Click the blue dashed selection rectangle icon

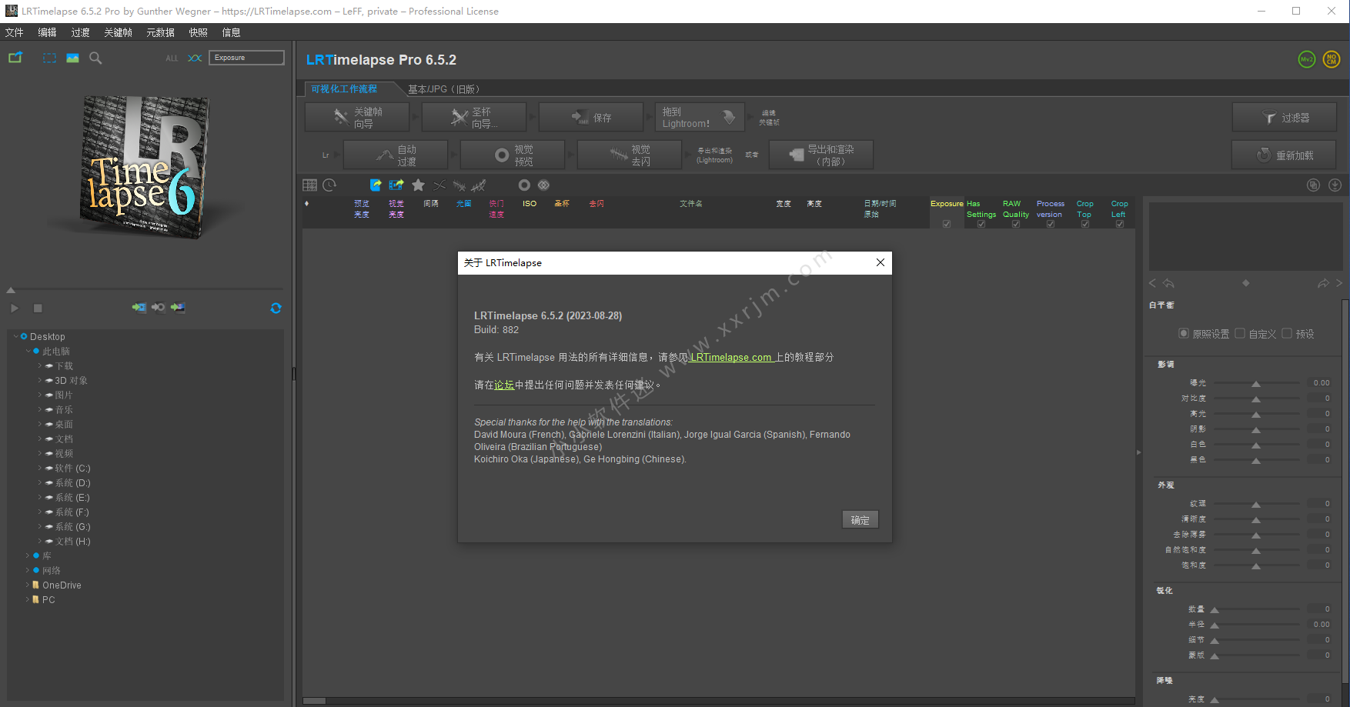pos(49,58)
